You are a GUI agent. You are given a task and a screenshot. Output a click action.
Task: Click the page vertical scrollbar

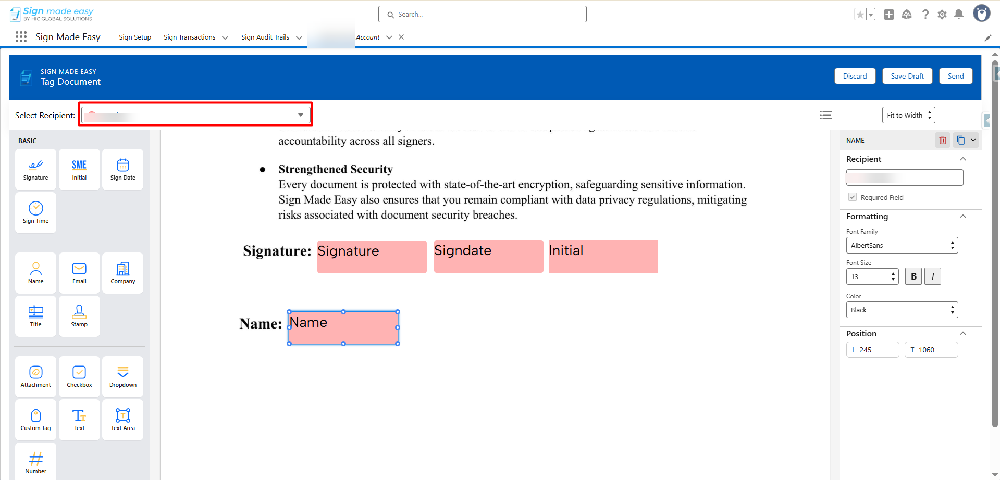click(x=995, y=245)
